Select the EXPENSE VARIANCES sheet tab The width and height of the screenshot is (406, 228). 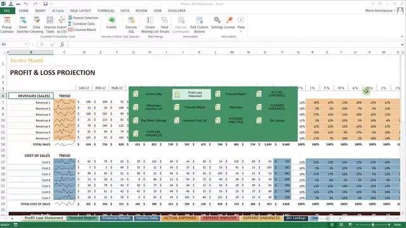(x=261, y=218)
